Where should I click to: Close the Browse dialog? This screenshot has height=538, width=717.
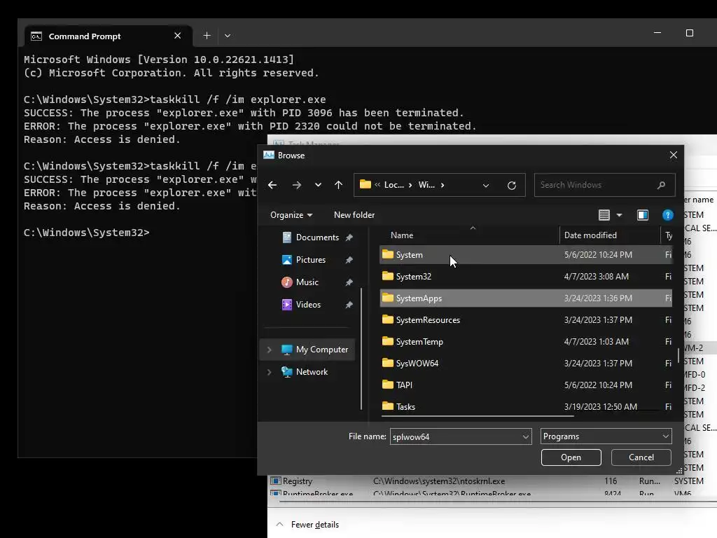674,155
